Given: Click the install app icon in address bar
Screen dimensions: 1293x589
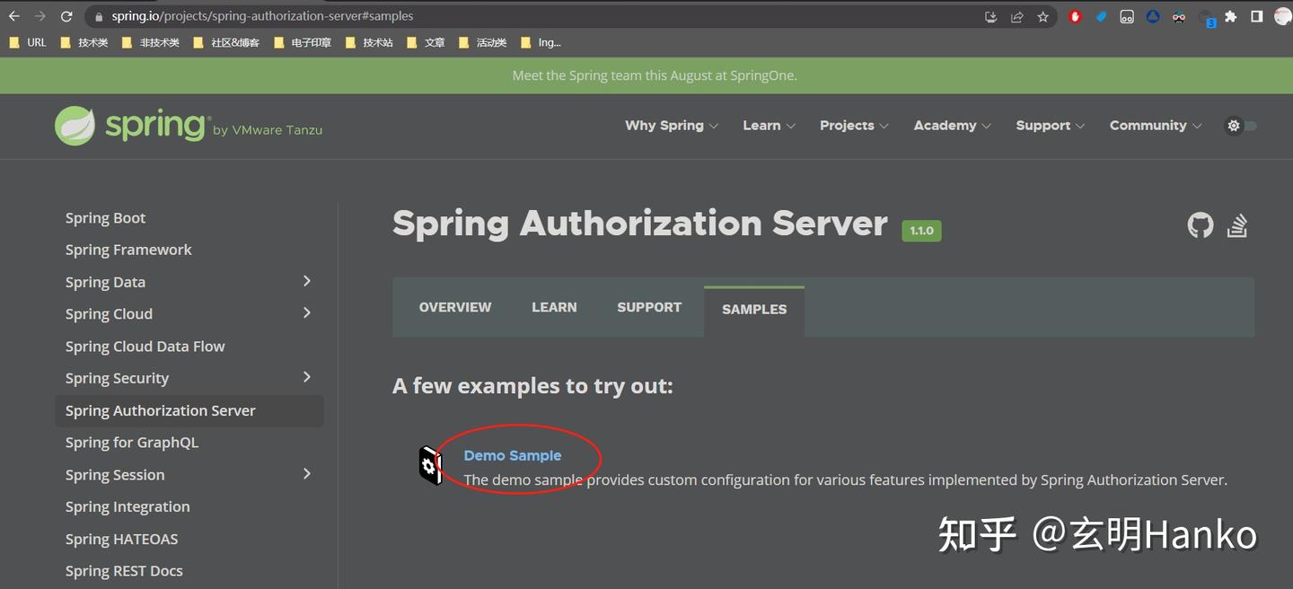Looking at the screenshot, I should point(991,16).
